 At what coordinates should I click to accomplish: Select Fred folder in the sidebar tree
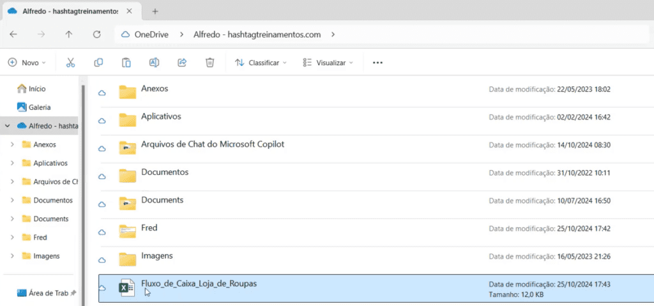coord(34,237)
